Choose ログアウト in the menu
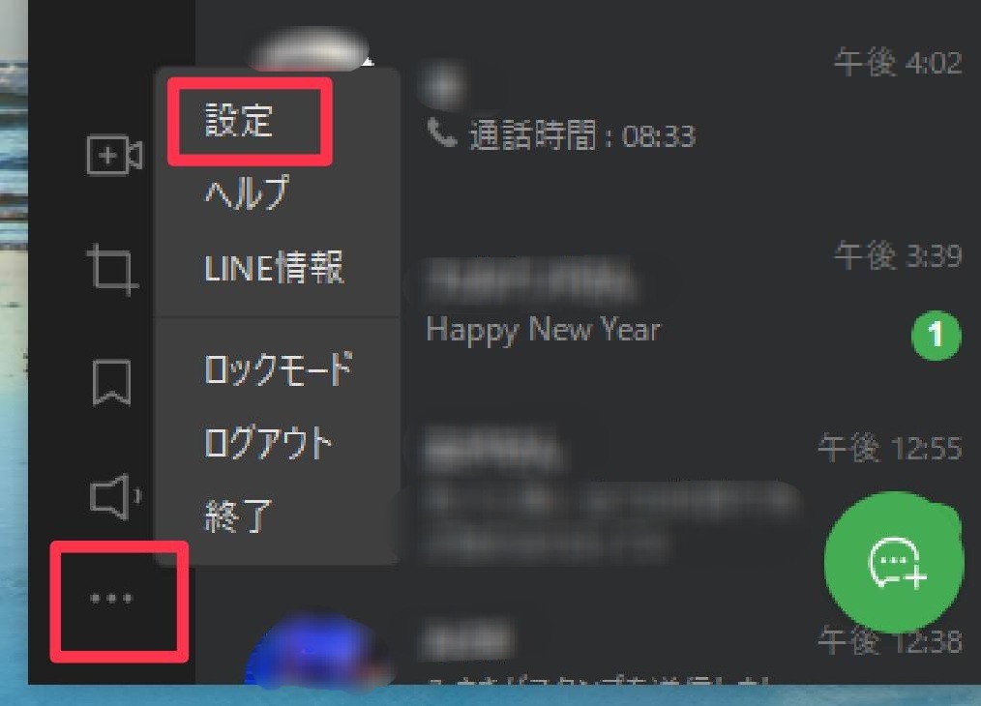981x706 pixels. 268,443
